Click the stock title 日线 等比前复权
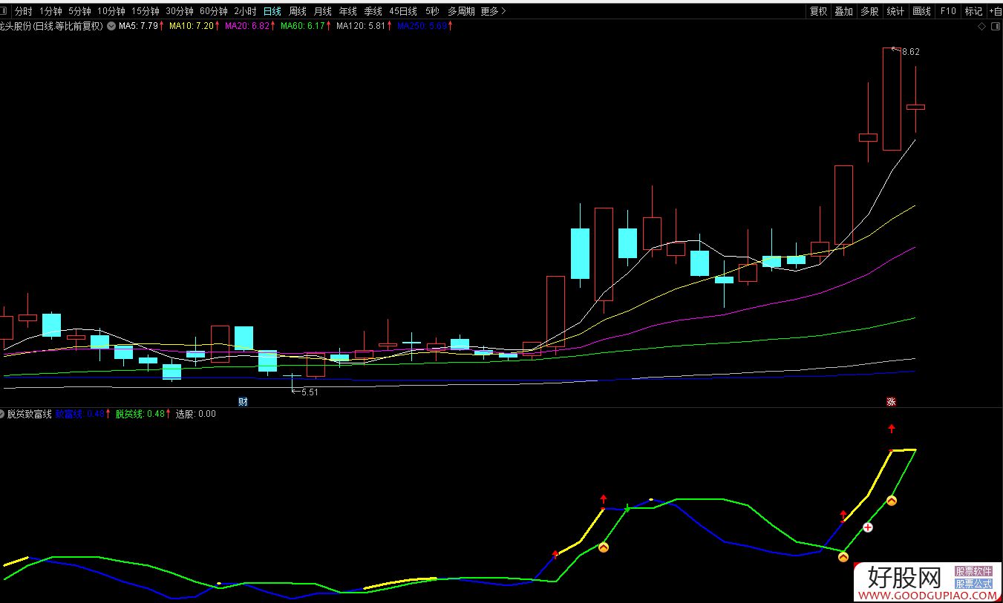Screen dimensions: 1003x603 68,26
